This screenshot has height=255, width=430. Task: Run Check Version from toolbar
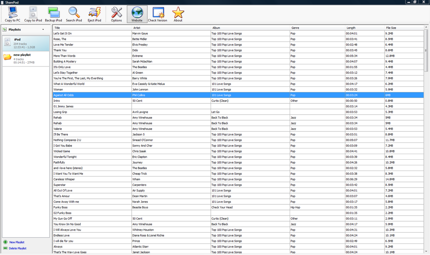click(157, 14)
